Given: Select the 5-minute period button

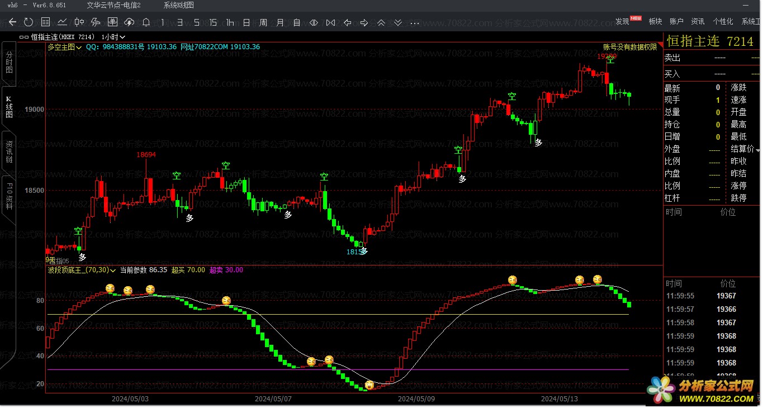Looking at the screenshot, I should (x=196, y=22).
